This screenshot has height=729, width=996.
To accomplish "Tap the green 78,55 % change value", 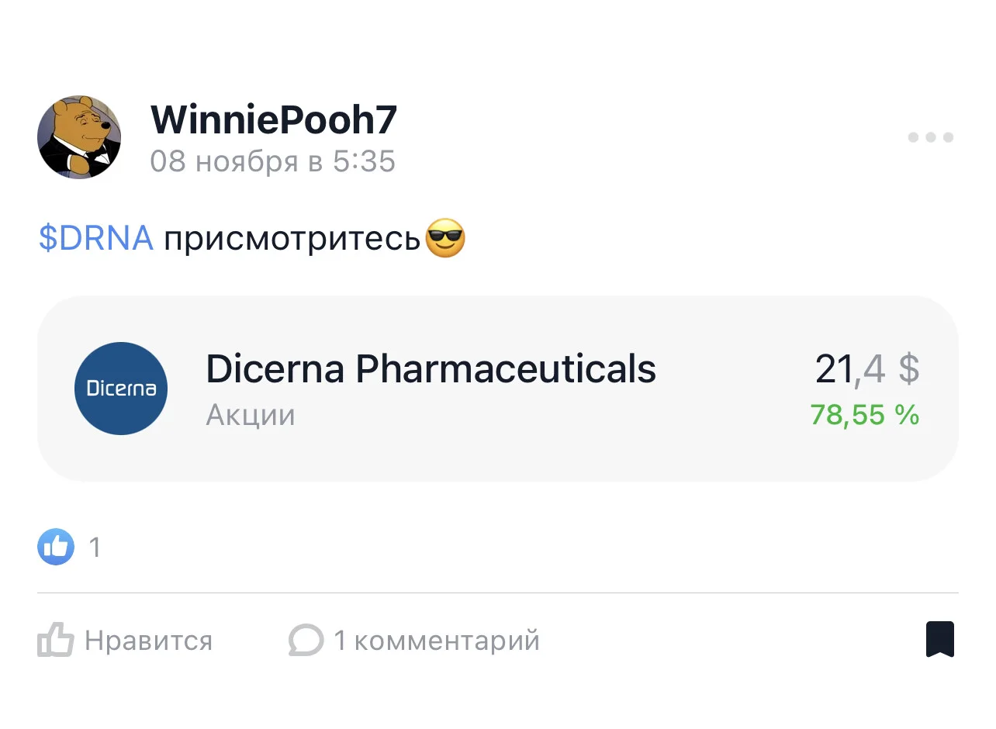I will click(865, 415).
